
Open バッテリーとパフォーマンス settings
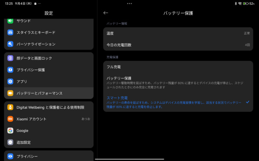point(49,93)
